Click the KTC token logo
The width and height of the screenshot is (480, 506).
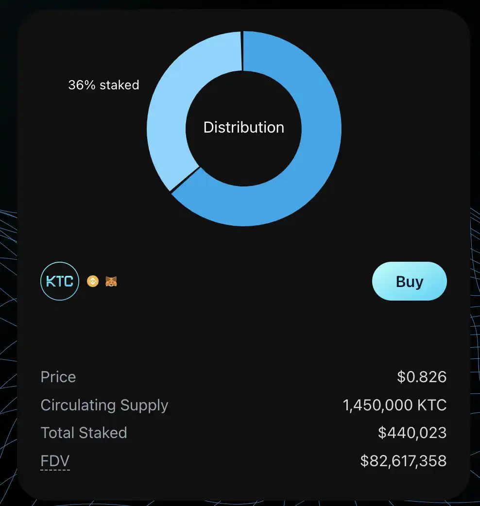60,281
